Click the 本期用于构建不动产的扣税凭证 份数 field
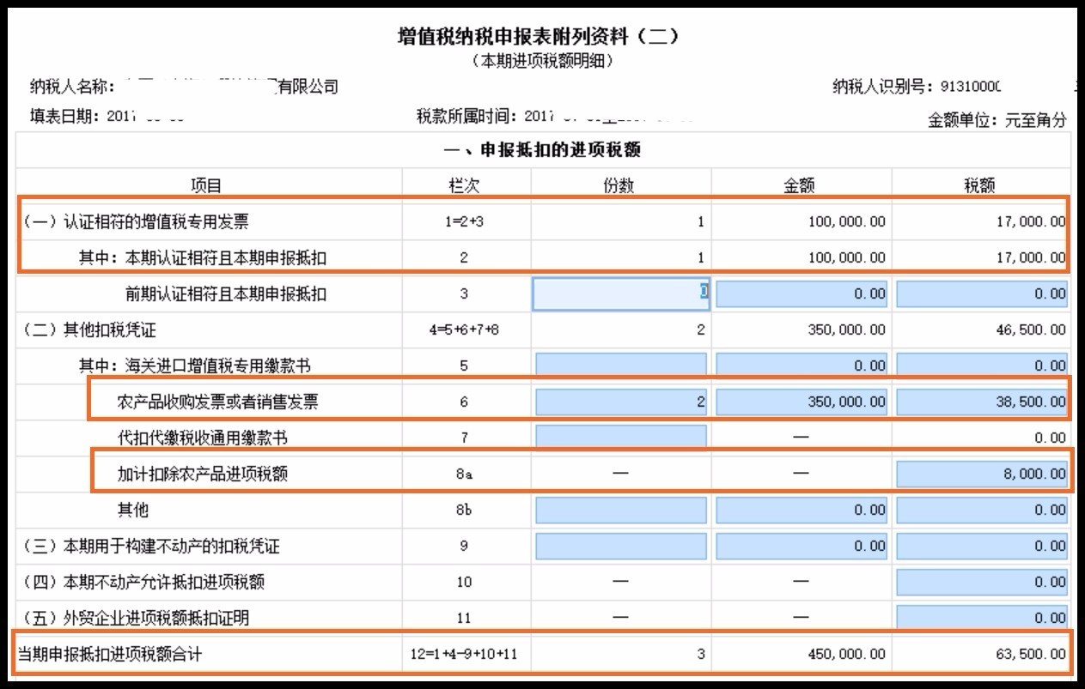Viewport: 1085px width, 689px height. (x=620, y=545)
